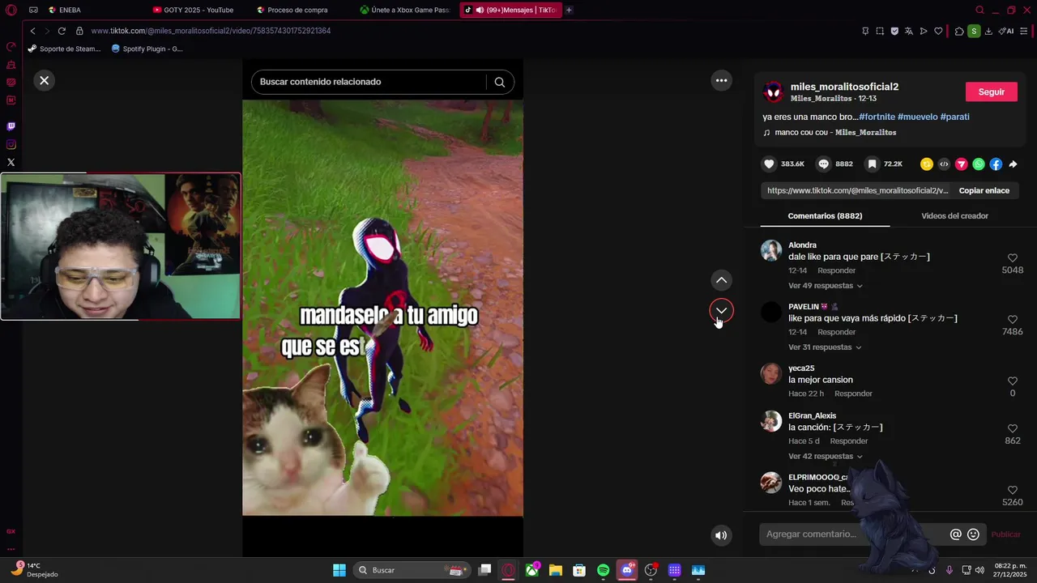Like Alondra's comment

tap(1012, 258)
